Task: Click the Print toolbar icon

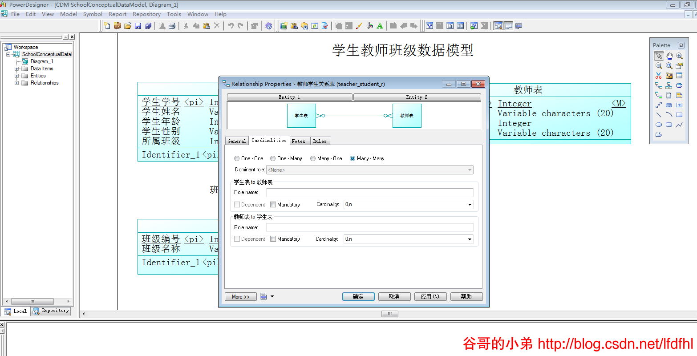Action: [172, 26]
